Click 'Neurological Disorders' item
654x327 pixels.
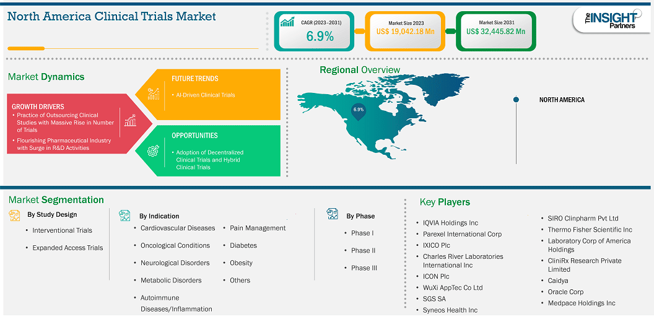point(175,263)
